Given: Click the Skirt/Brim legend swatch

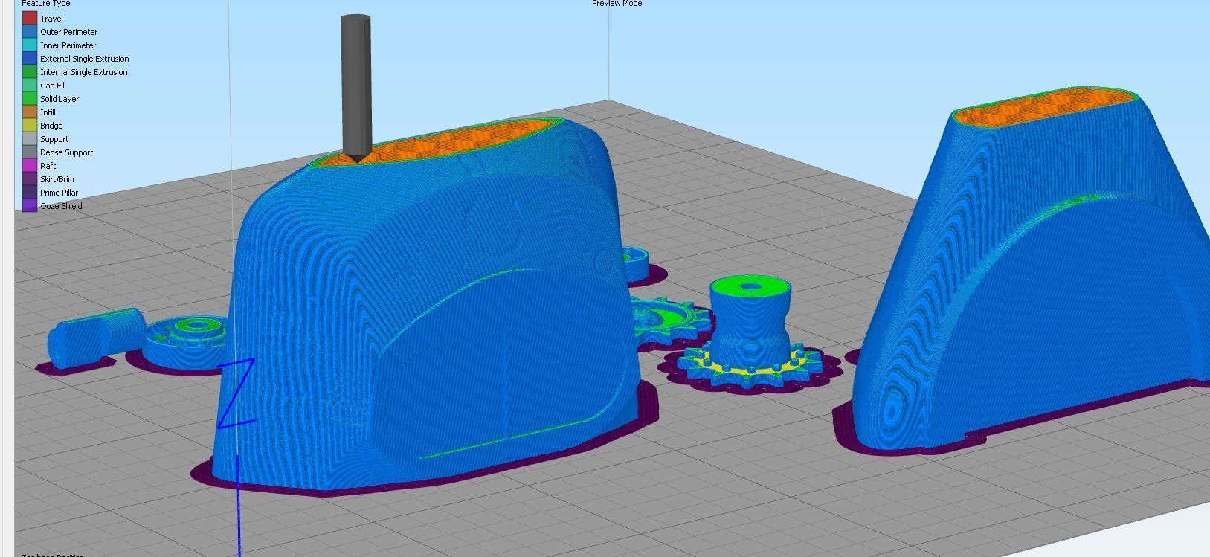Looking at the screenshot, I should 30,178.
